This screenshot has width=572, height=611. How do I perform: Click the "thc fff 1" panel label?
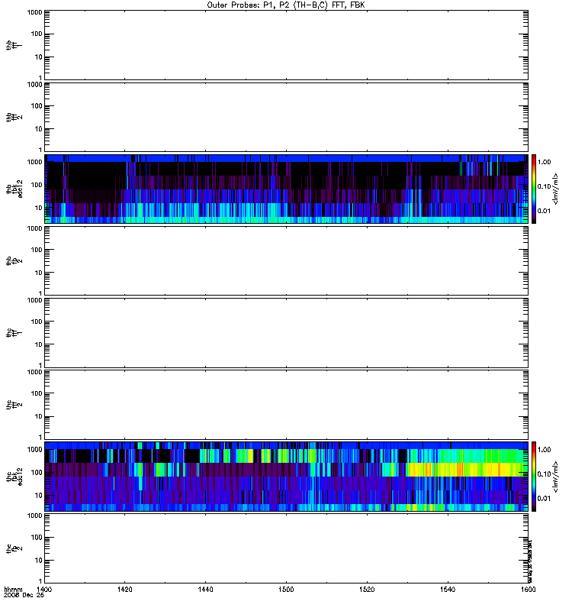tap(14, 333)
